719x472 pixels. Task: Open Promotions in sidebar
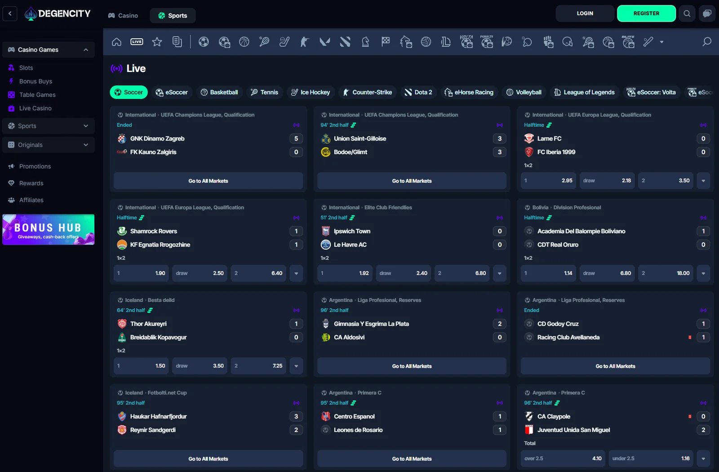tap(35, 166)
